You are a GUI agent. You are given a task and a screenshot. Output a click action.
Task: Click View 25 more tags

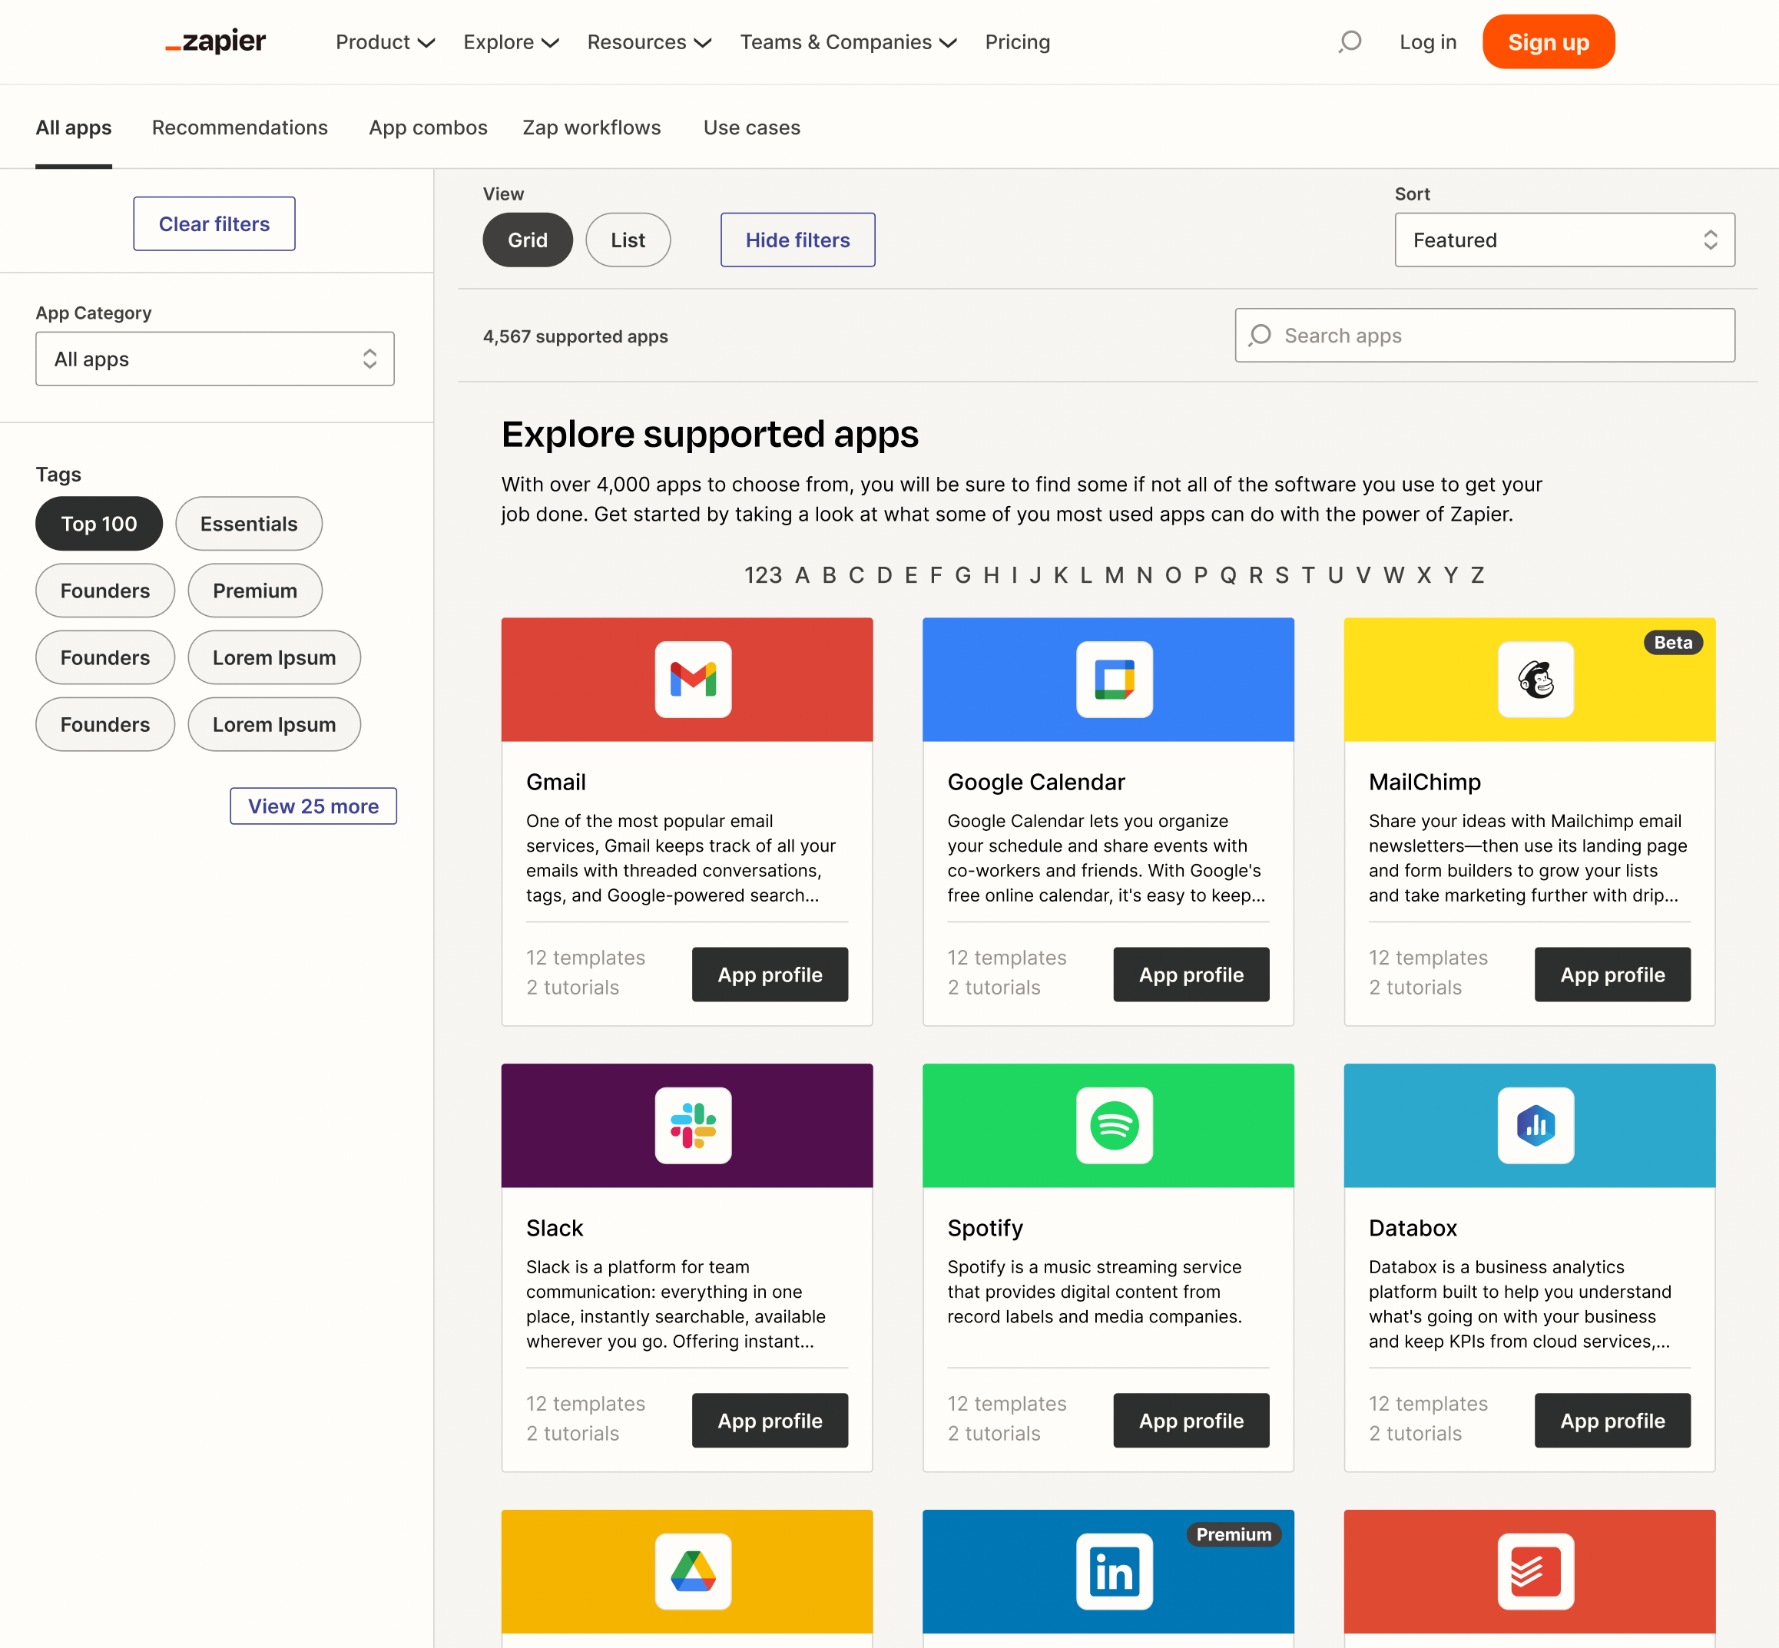(313, 806)
